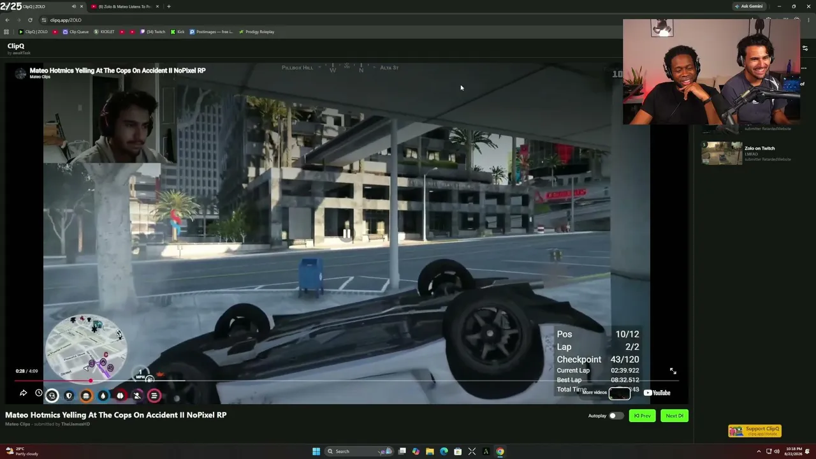Share the video using the arrow icon
The width and height of the screenshot is (816, 459).
click(x=23, y=393)
